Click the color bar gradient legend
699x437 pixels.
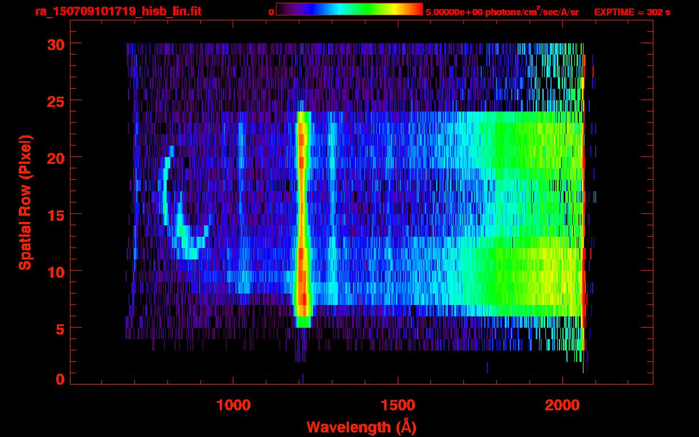(349, 9)
